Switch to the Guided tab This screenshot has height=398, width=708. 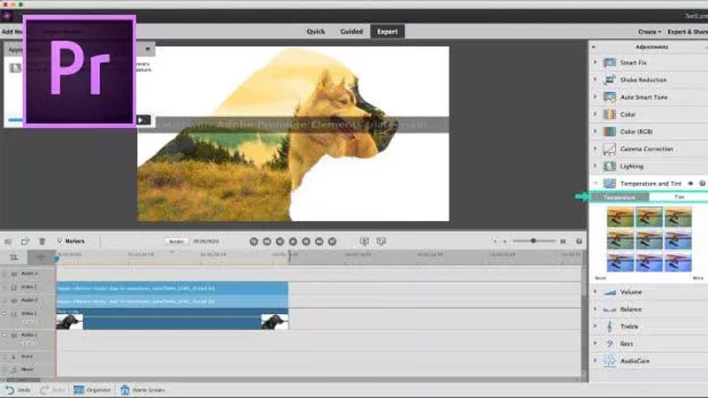(x=351, y=31)
